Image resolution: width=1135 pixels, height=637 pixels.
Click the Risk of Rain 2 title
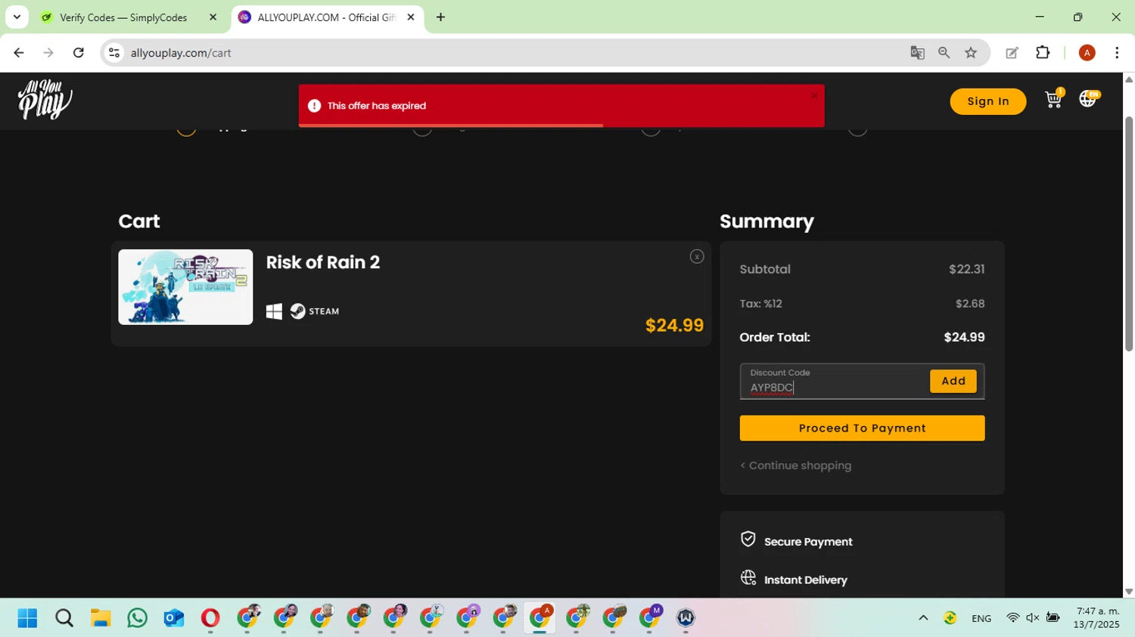pyautogui.click(x=323, y=262)
